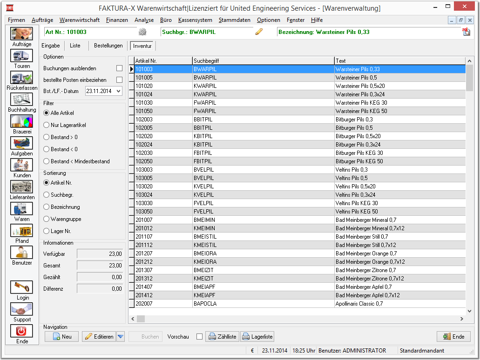Select row 102003 Bitburger Pils 0,3
Image resolution: width=480 pixels, height=360 pixels.
pos(300,119)
